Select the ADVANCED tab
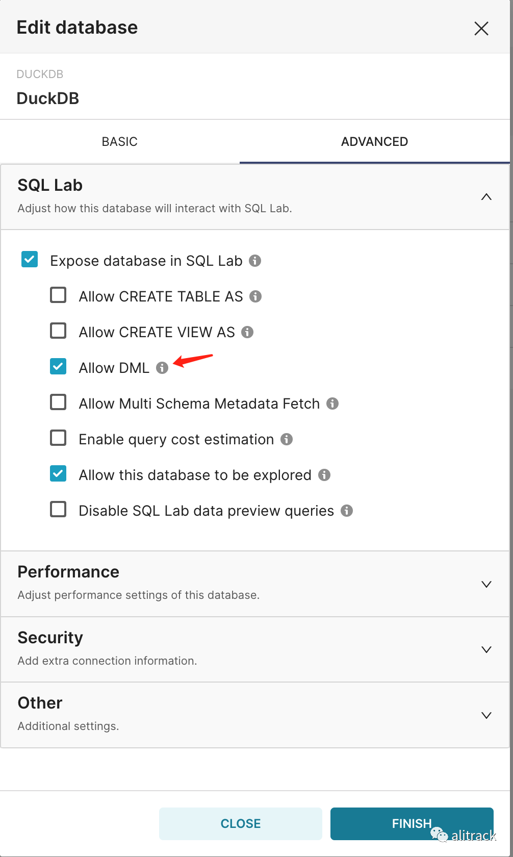This screenshot has height=857, width=513. [374, 142]
